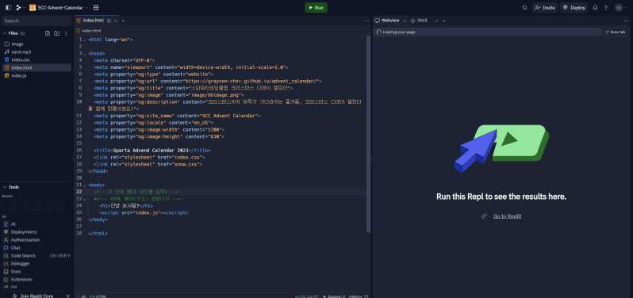Open the editor pane three-dot menu
The width and height of the screenshot is (633, 298).
coord(366,21)
